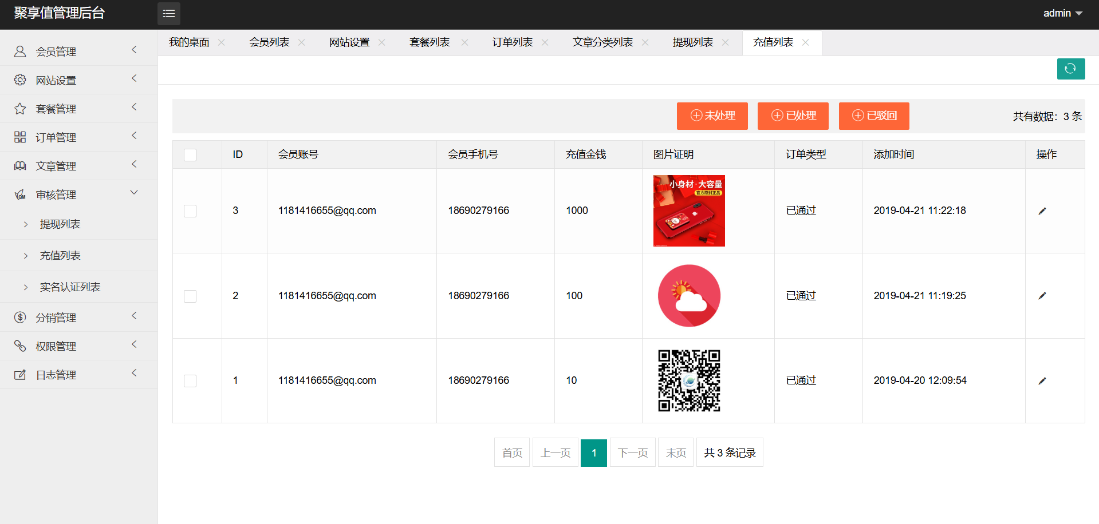
Task: Check the checkbox for record ID 1
Action: (190, 381)
